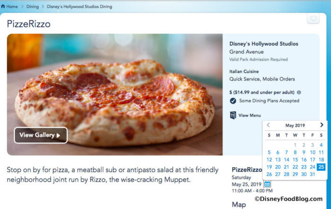Open the View Menu link
This screenshot has height=209, width=331.
pos(249,115)
